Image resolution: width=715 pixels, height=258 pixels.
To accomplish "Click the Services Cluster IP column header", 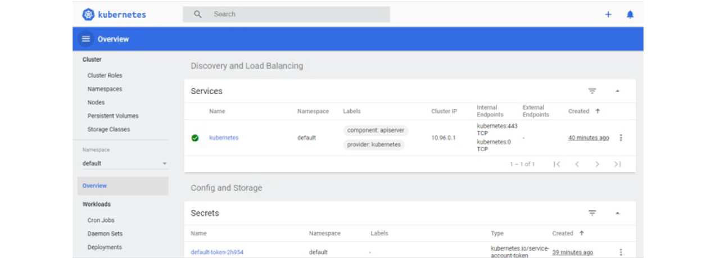I will (444, 111).
